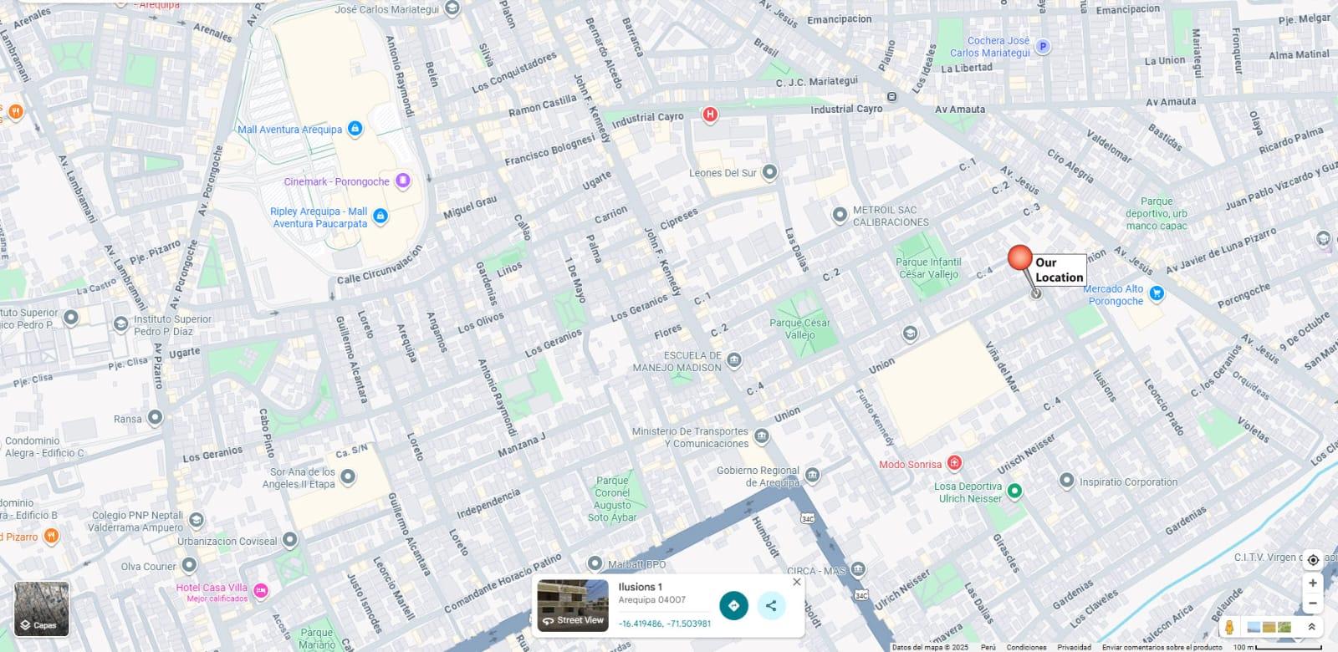
Task: Click the directions button in location card
Action: pos(733,605)
